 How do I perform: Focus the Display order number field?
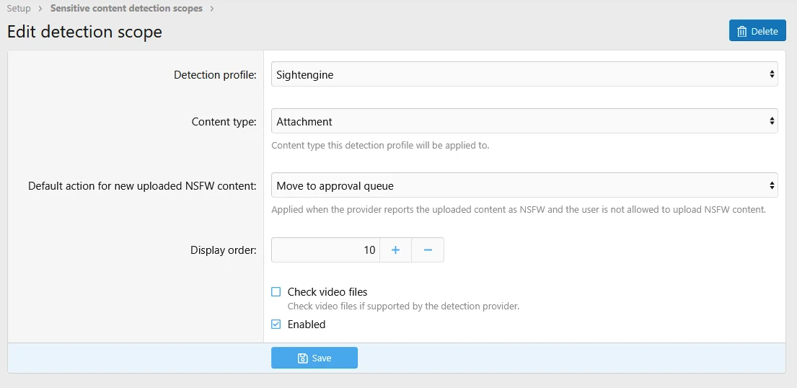pos(326,250)
